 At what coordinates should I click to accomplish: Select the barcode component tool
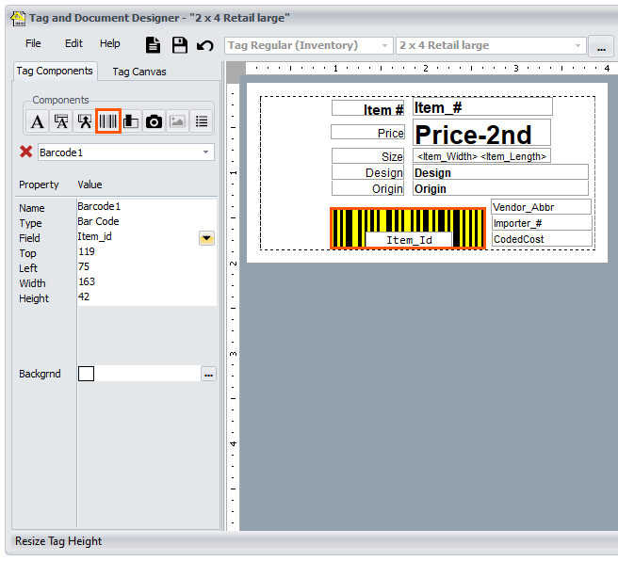coord(108,121)
